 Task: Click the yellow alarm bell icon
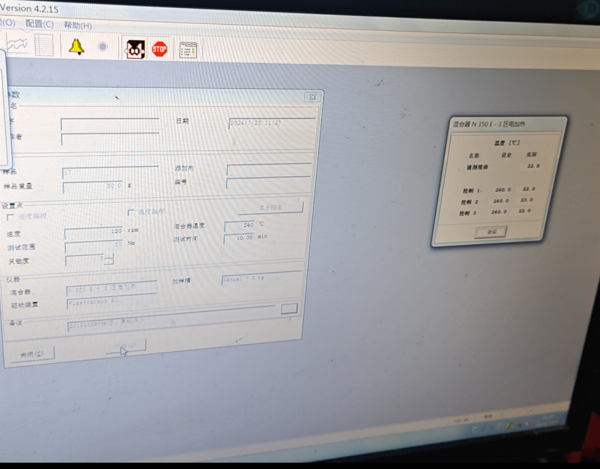77,47
